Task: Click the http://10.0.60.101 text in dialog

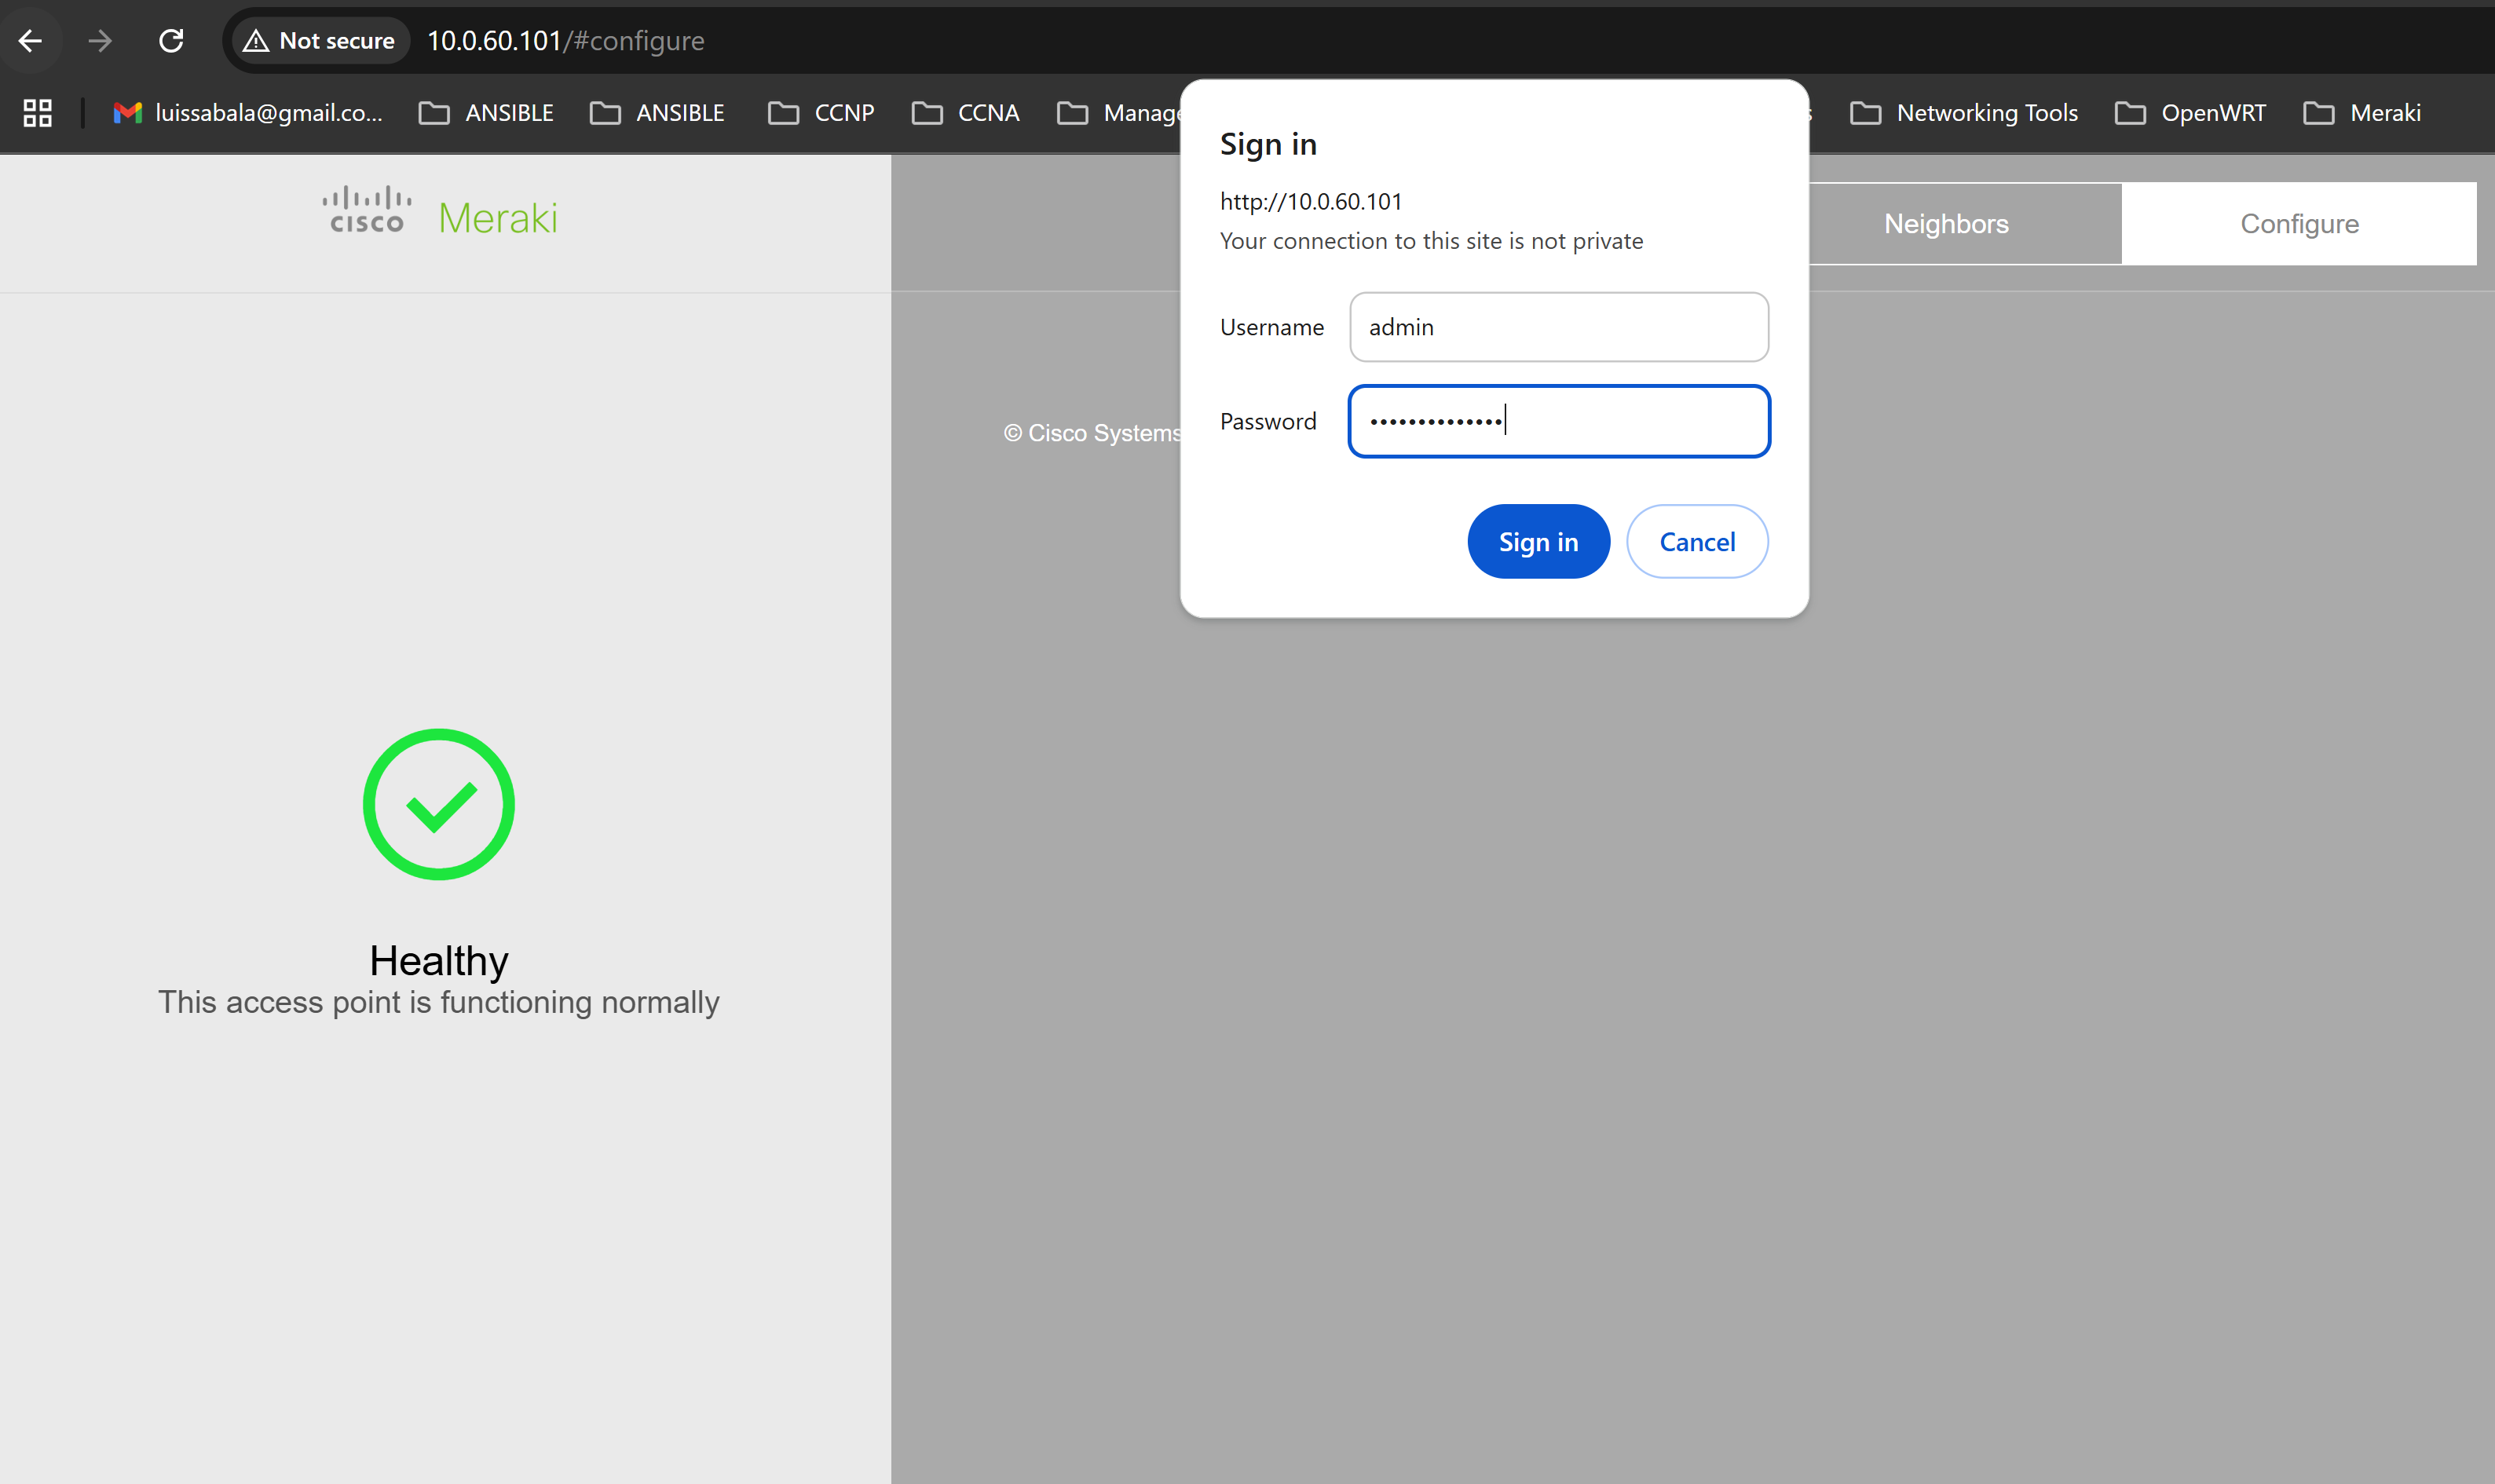Action: tap(1311, 202)
